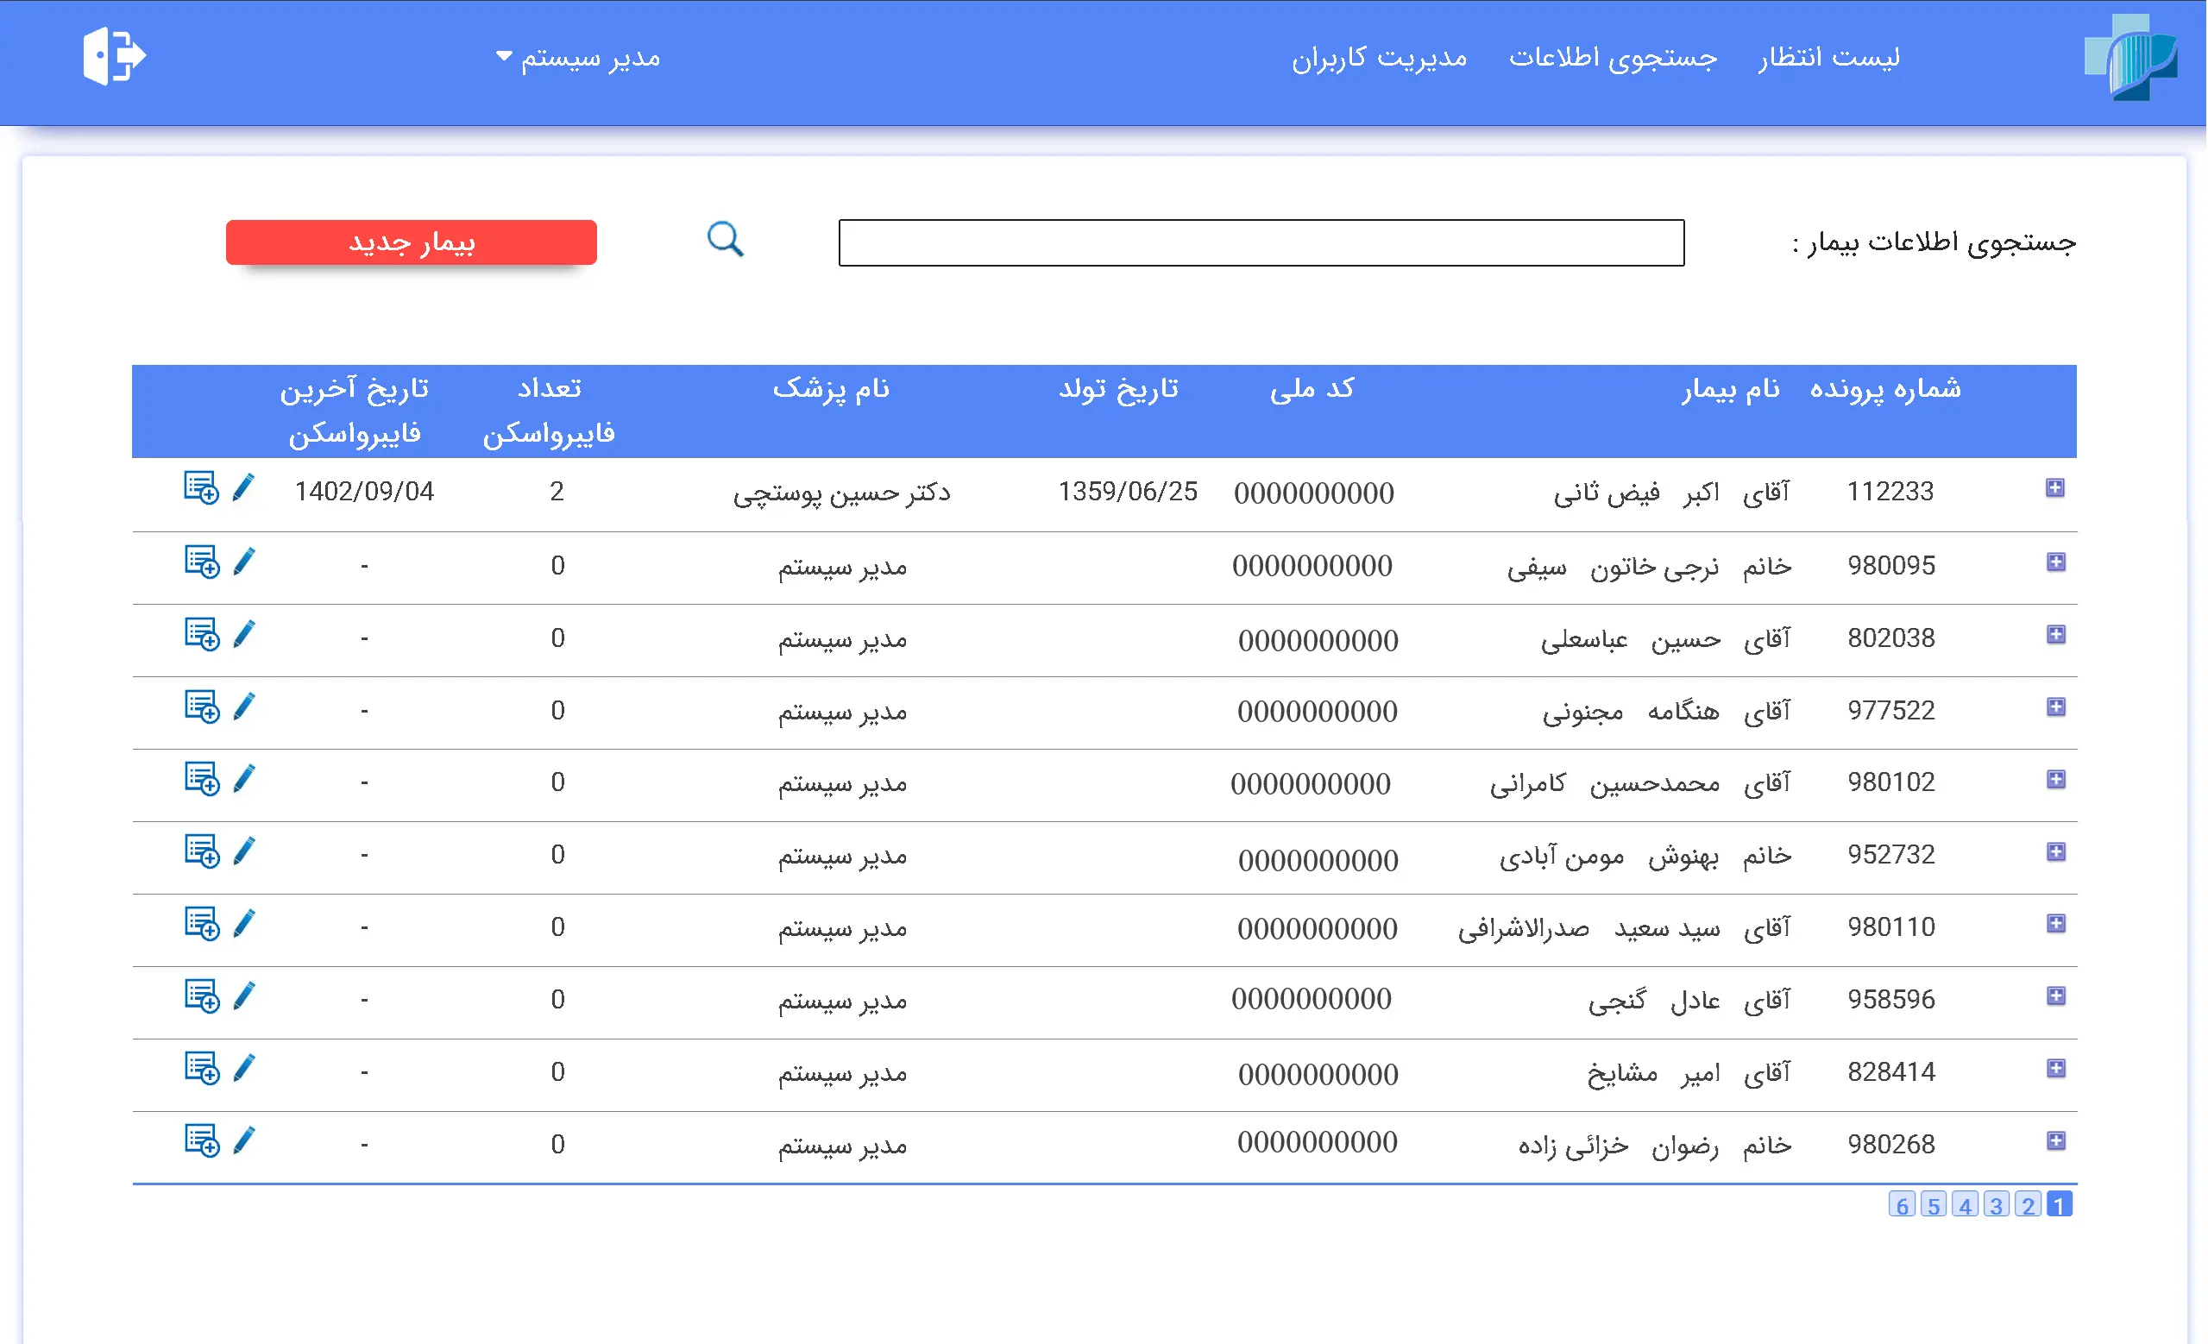This screenshot has height=1344, width=2208.
Task: Jump to page 6 of results
Action: tap(1902, 1206)
